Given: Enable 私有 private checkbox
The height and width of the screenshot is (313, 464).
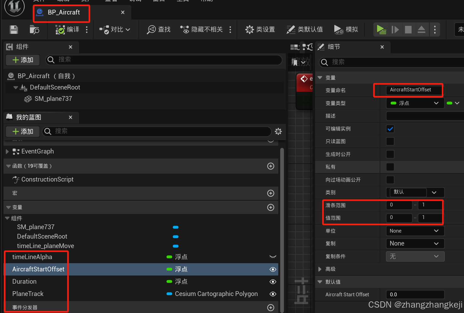Looking at the screenshot, I should click(x=390, y=167).
